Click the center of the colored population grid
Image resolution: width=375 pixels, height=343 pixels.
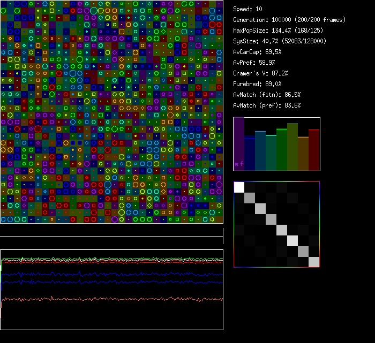111,111
